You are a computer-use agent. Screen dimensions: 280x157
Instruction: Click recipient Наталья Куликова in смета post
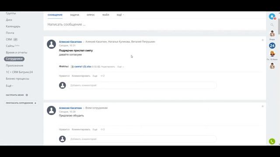[x=119, y=42]
